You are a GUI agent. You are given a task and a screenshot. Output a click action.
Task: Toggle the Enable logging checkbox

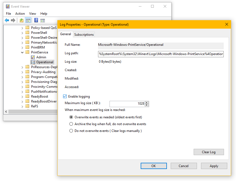pyautogui.click(x=65, y=96)
